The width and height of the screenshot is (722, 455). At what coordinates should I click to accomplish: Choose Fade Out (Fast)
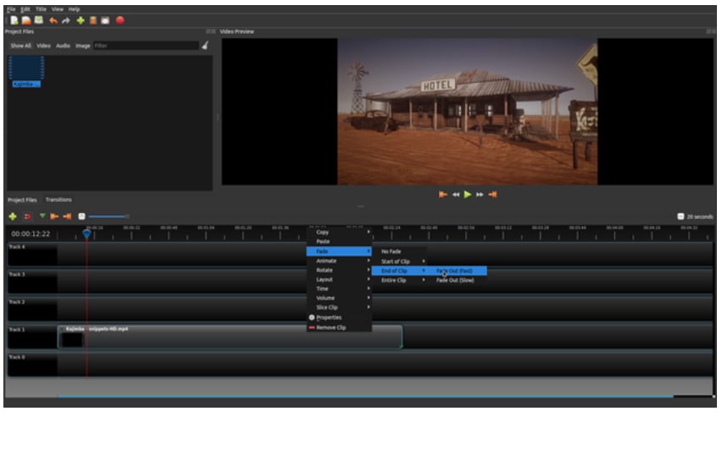457,271
